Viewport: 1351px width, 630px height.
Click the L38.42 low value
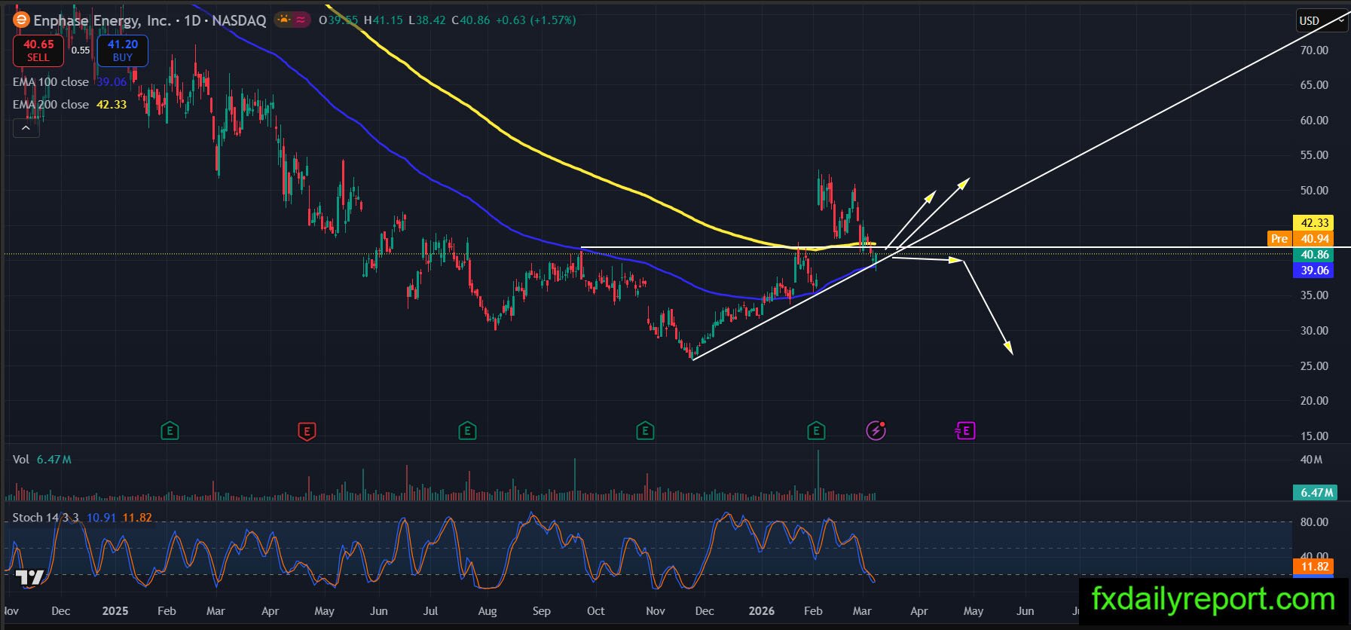[427, 20]
